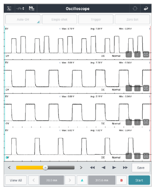Toggle DC coupling on Avg 2.19 V channel
155x190 pixels.
click(x=103, y=124)
